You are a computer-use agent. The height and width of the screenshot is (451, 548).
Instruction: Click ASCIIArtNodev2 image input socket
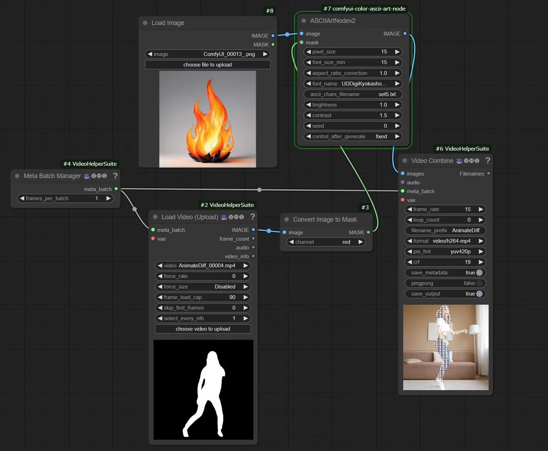301,34
